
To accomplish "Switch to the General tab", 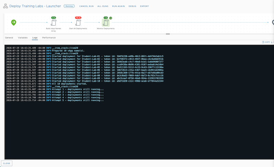I will coord(9,38).
